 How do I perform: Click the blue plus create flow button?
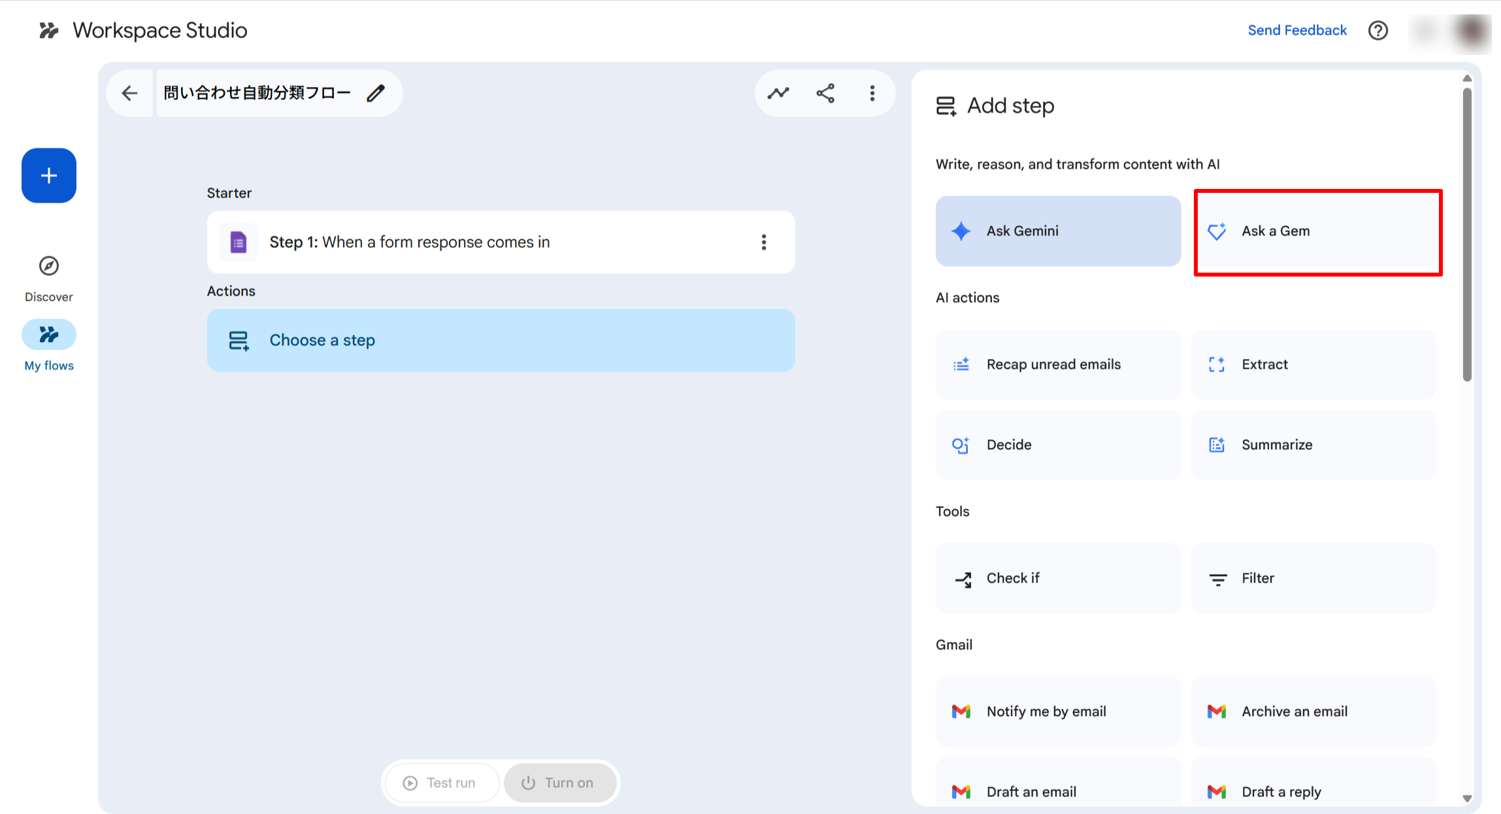(x=49, y=175)
